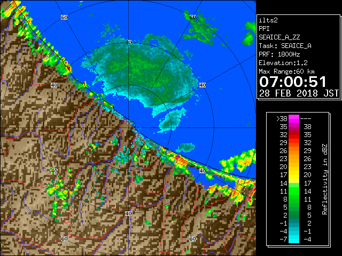Viewport: 342px width, 256px height.
Task: Click '14' in the legend's left column
Action: click(x=284, y=183)
